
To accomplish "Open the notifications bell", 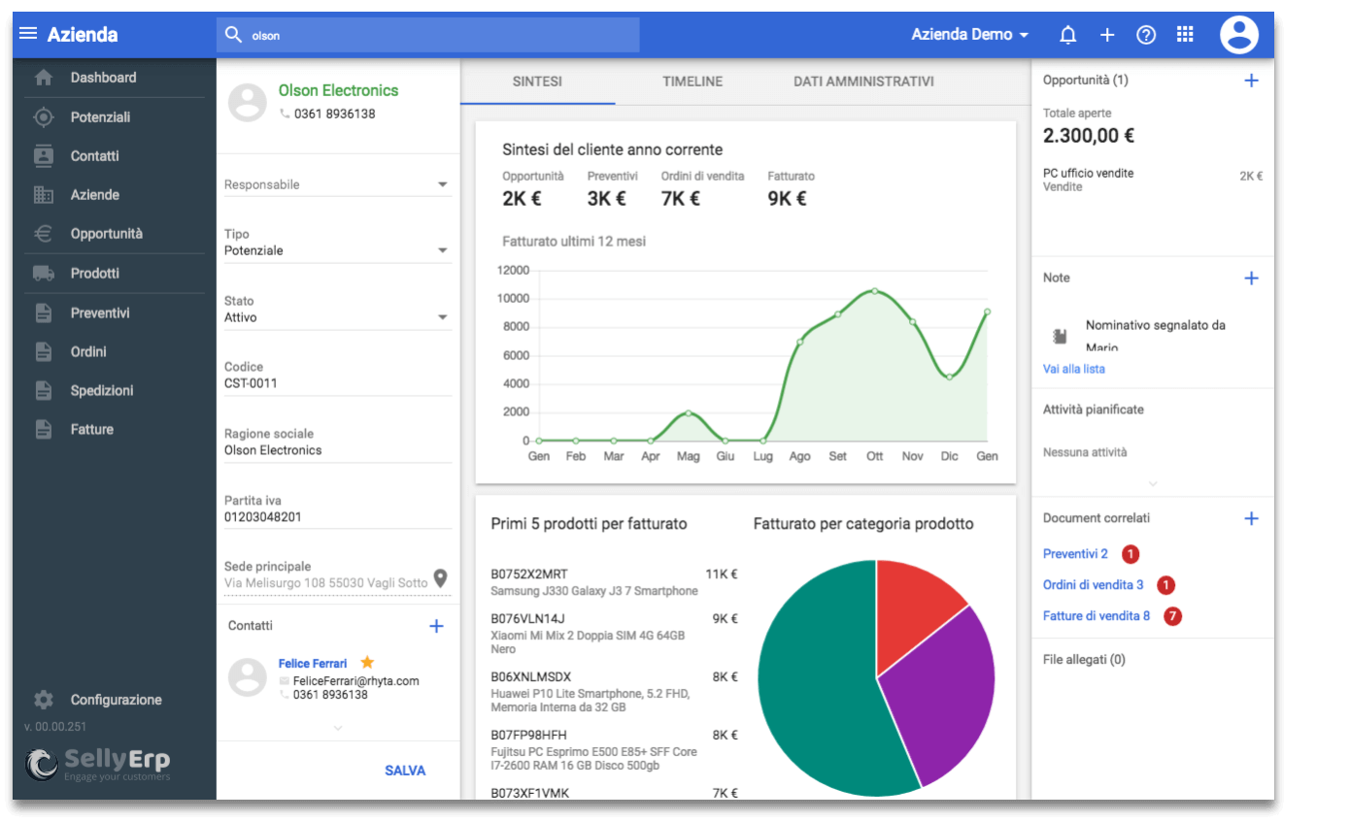I will pyautogui.click(x=1068, y=35).
